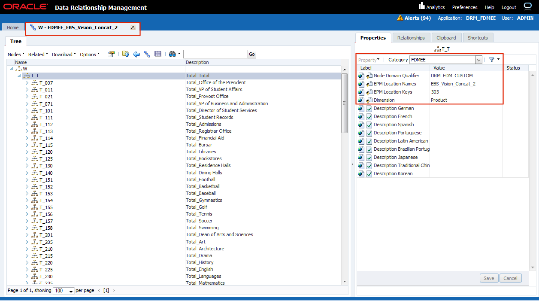
Task: Click checkmark icon beside Description Japanese
Action: 369,157
